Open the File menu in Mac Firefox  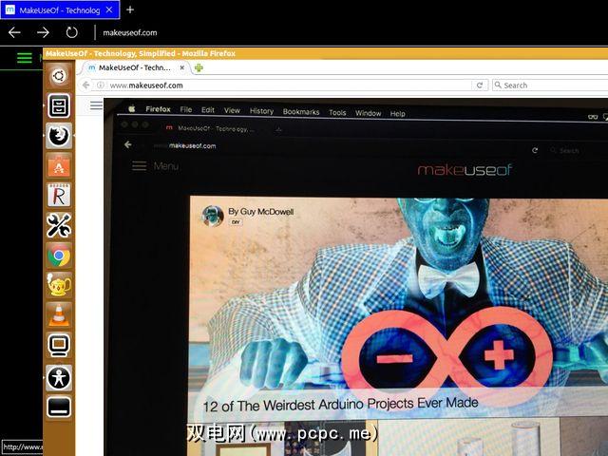click(x=186, y=110)
